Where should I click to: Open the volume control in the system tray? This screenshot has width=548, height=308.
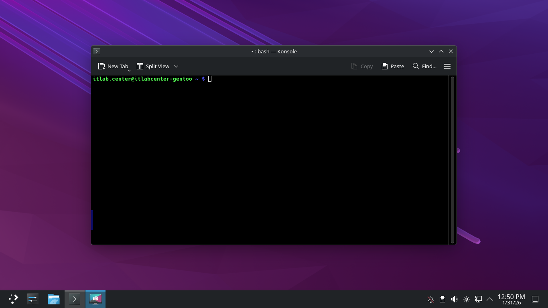454,299
